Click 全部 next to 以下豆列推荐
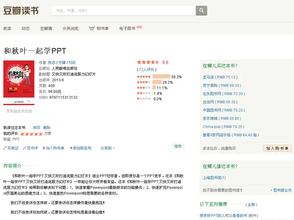This screenshot has width=294, height=220. 251,205
